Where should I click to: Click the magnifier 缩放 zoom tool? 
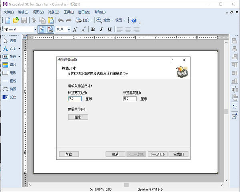pyautogui.click(x=103, y=20)
